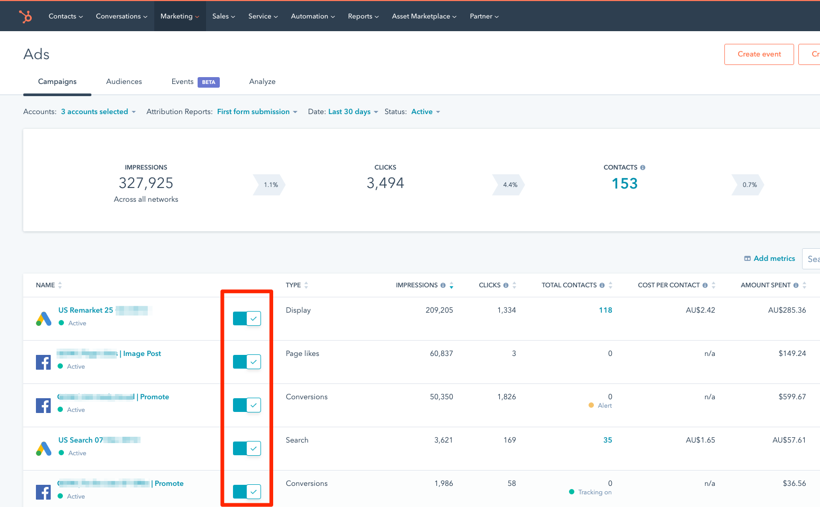Screen dimensions: 820x507
Task: Click the info icon beside IMPRESSIONS column header
Action: click(x=444, y=285)
